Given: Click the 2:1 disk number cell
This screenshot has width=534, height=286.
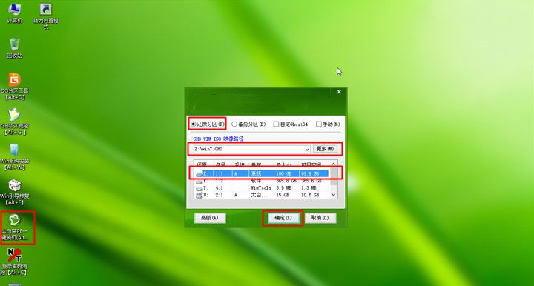Looking at the screenshot, I should click(x=219, y=195).
